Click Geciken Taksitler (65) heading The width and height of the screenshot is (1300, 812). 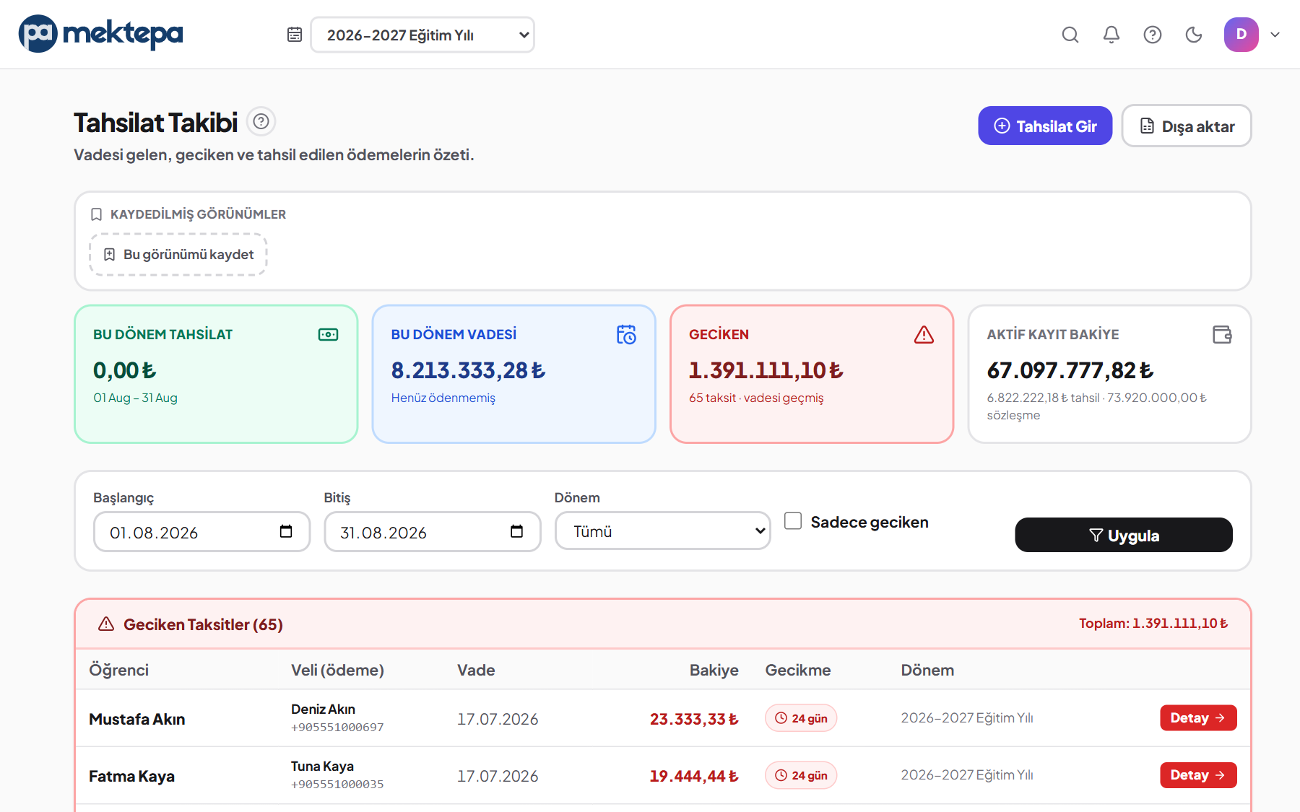tap(203, 624)
